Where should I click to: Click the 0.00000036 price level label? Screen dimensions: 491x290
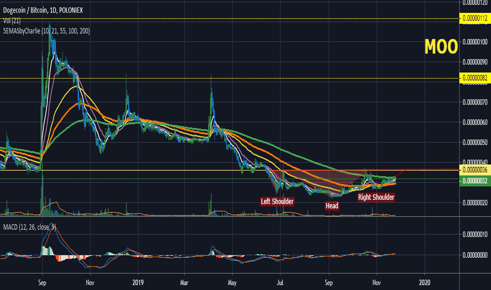point(475,170)
